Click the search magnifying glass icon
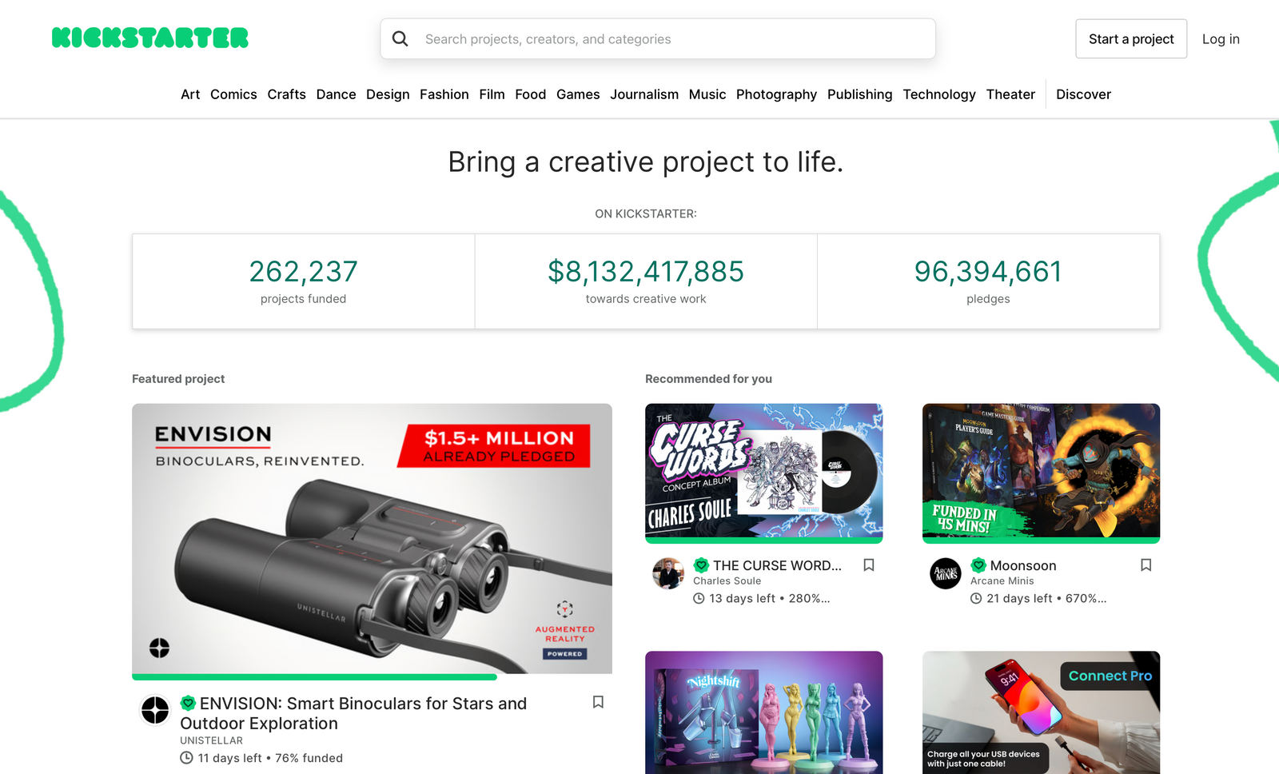Screen dimensions: 1279x774 (400, 38)
